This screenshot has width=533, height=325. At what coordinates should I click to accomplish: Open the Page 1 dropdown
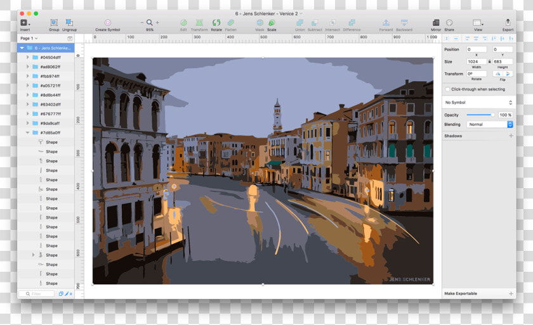(29, 39)
